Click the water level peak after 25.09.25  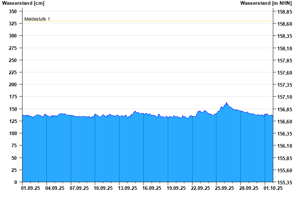coord(226,103)
